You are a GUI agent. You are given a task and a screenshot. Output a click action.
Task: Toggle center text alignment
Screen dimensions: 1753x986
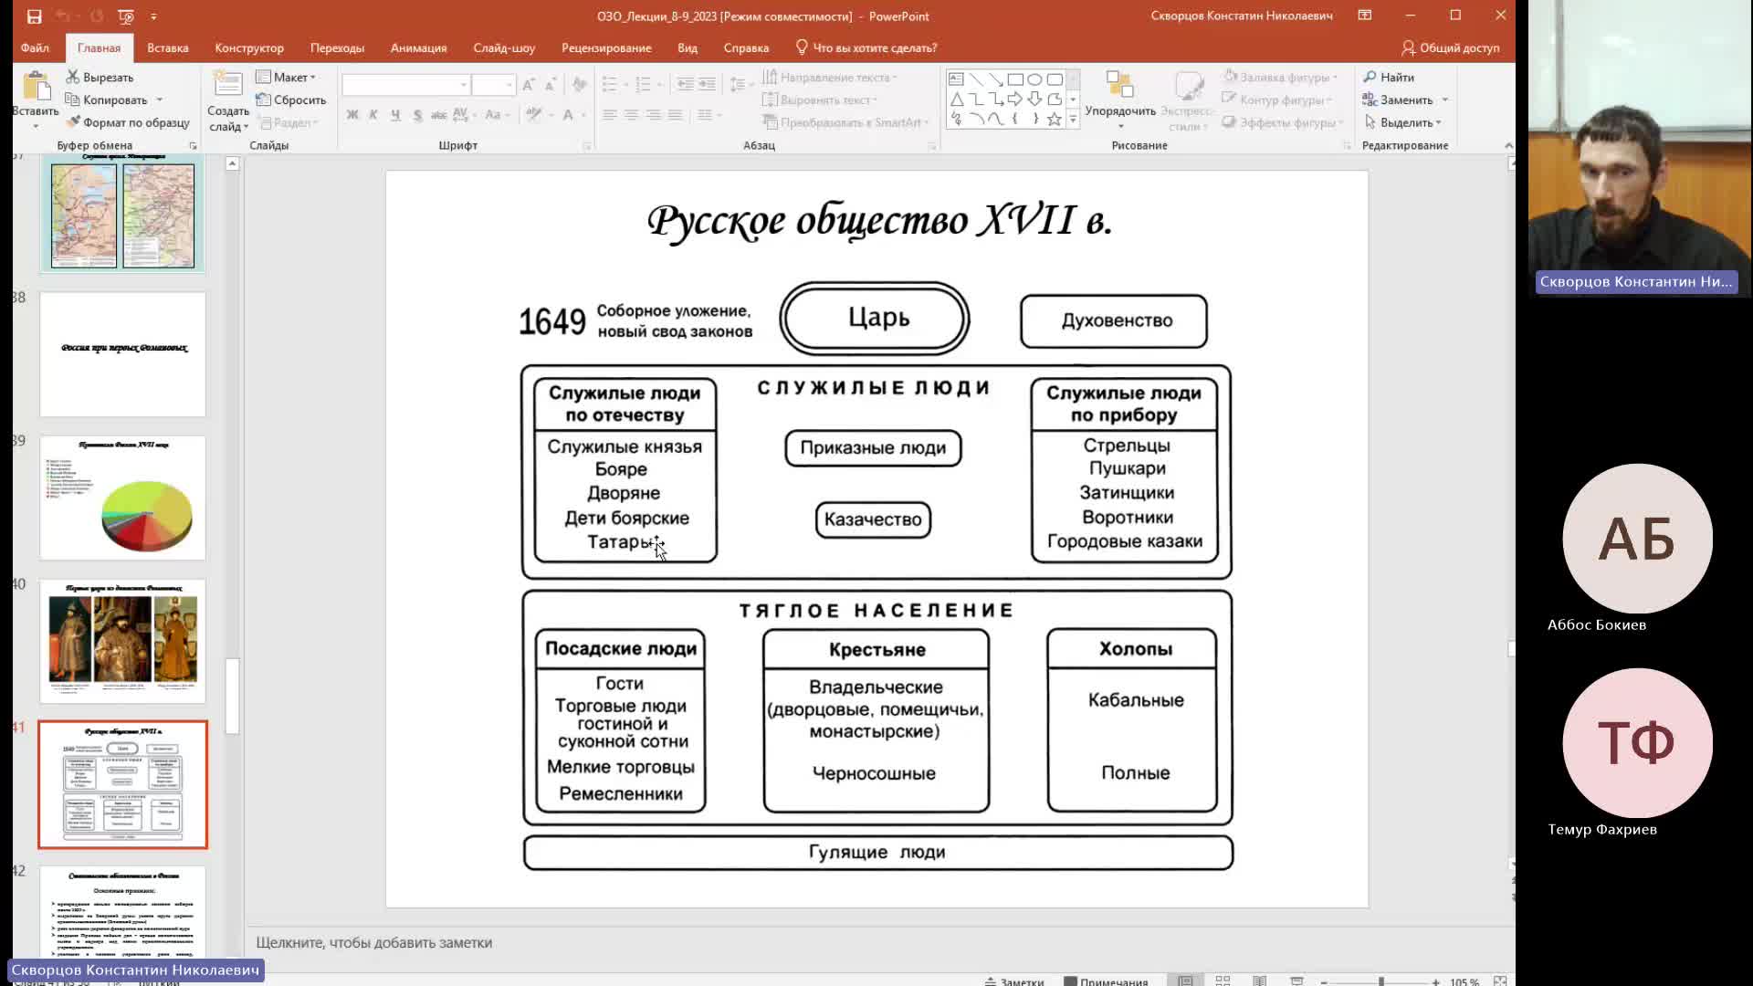click(632, 115)
